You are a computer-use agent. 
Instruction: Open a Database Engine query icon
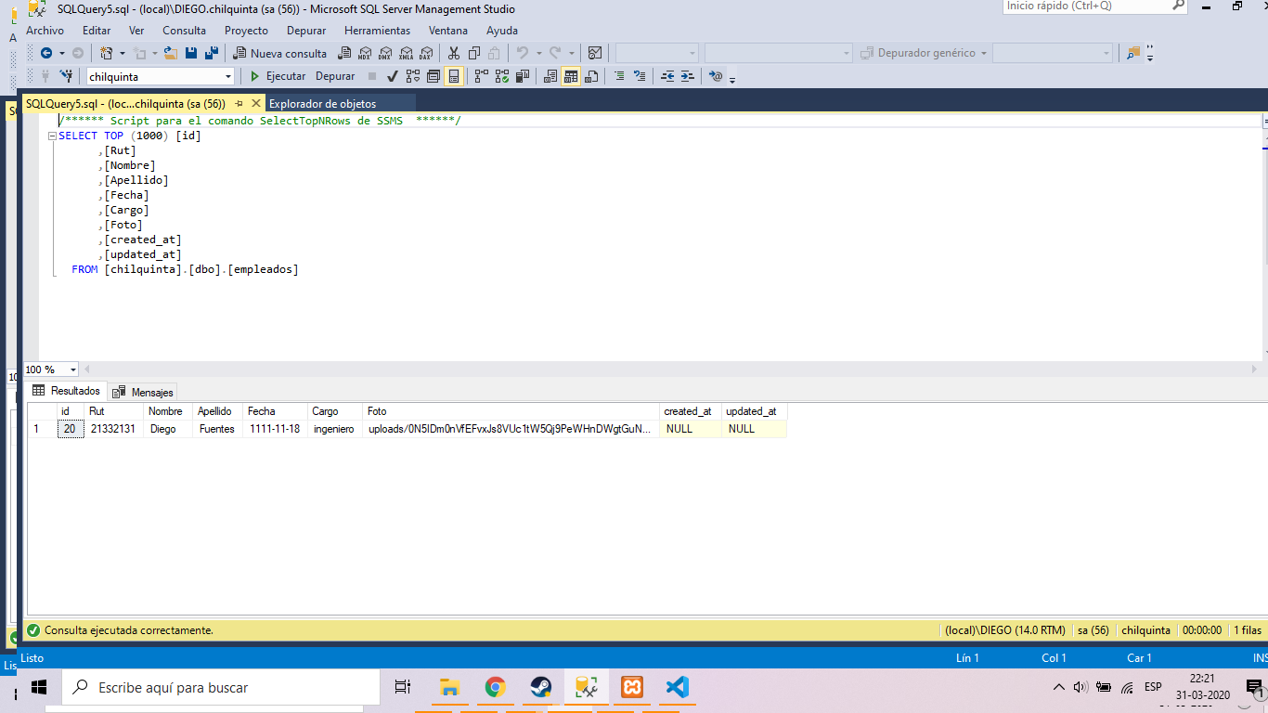pyautogui.click(x=343, y=53)
